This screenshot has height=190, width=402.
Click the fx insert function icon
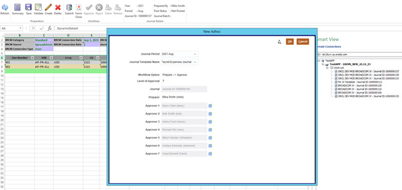(x=50, y=29)
